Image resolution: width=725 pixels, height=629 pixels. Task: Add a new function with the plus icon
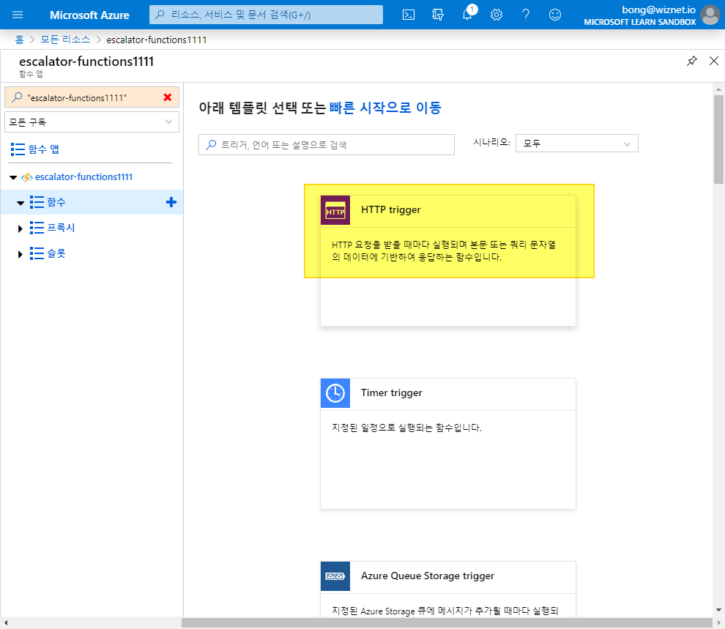pos(171,202)
